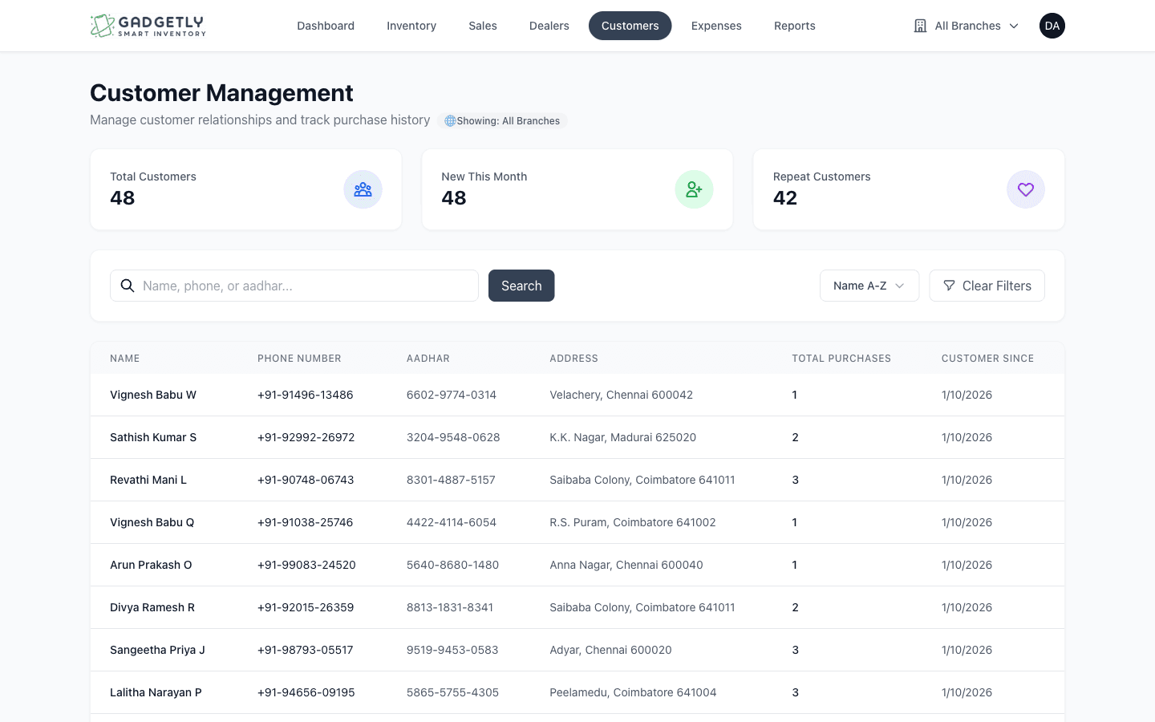Click address Adyar, Chennai 600020
The width and height of the screenshot is (1155, 722).
tap(611, 650)
